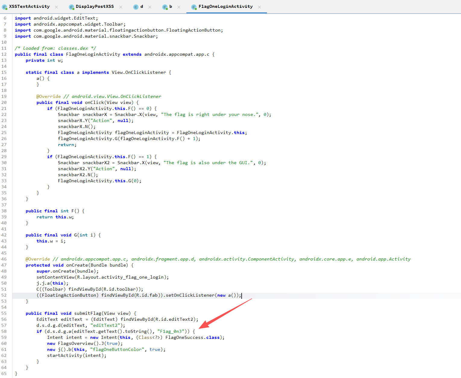Click the class icon on tab b
Viewport: 461px width, 378px height.
tap(165, 7)
